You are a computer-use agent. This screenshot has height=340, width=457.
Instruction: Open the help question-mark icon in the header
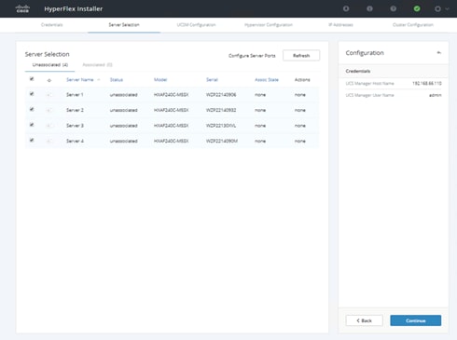point(394,8)
